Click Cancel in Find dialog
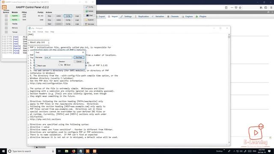The height and width of the screenshot is (154, 274). coord(79,62)
